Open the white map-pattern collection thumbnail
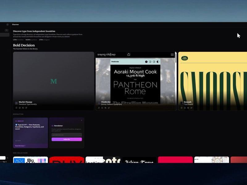 point(211,160)
